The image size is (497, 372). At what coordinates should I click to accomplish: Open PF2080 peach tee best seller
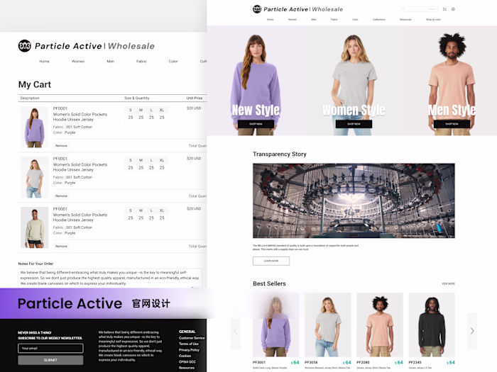pyautogui.click(x=380, y=325)
